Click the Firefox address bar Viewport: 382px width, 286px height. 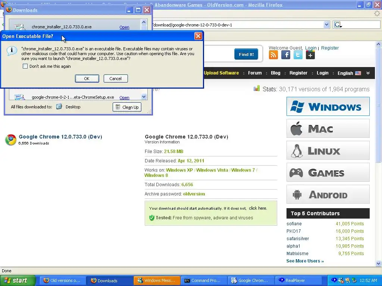click(x=238, y=25)
